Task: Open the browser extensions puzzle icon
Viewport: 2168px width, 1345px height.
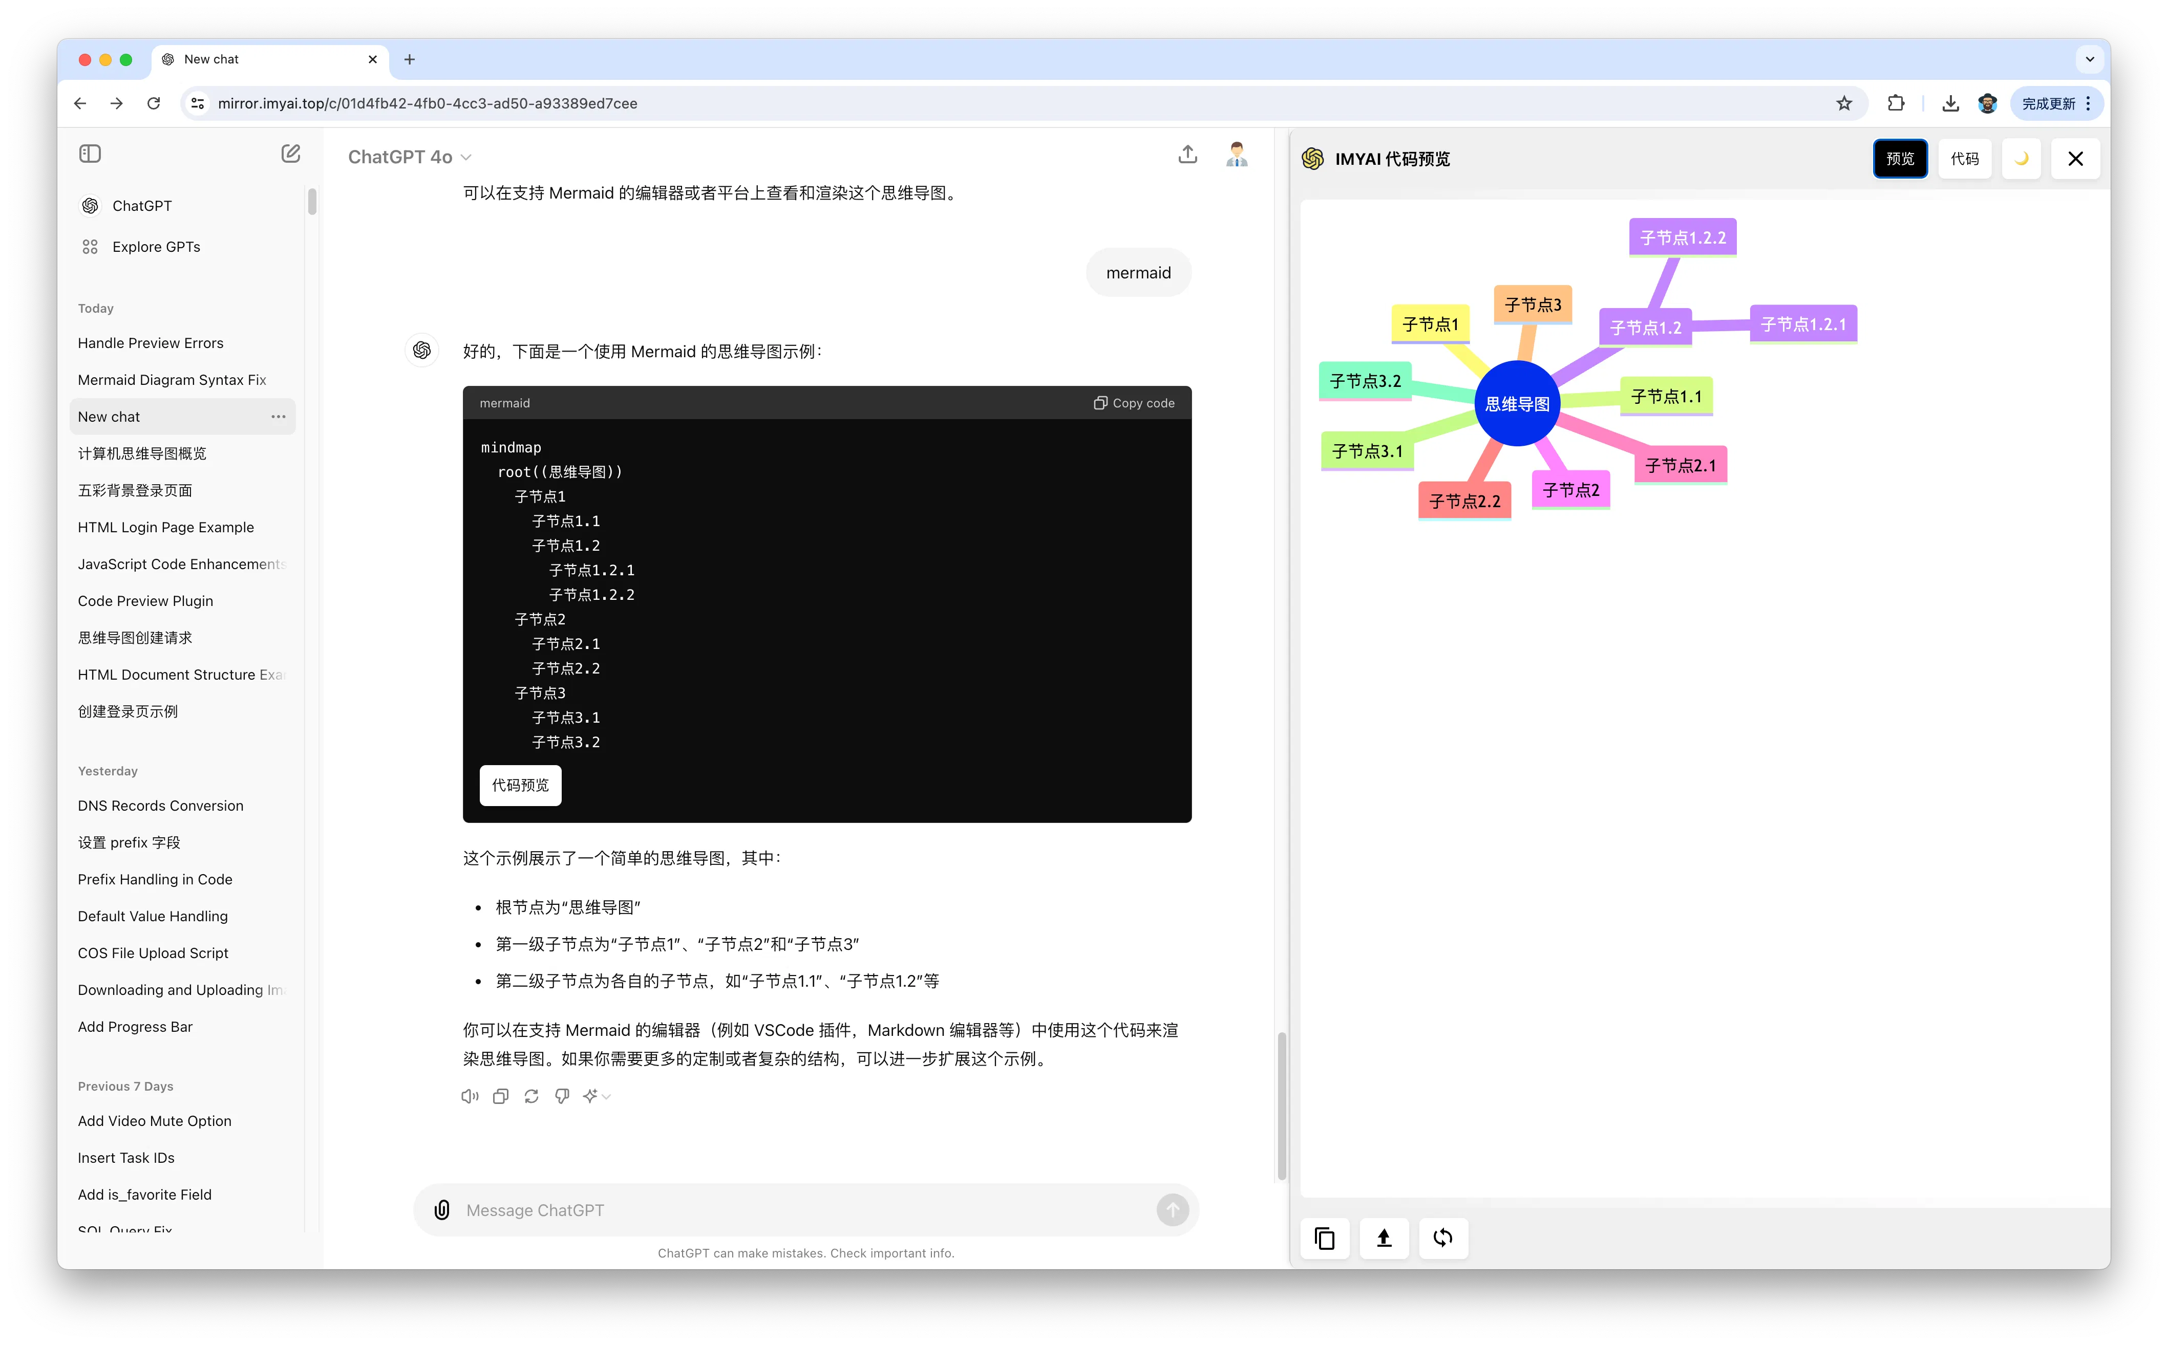Action: [1896, 103]
